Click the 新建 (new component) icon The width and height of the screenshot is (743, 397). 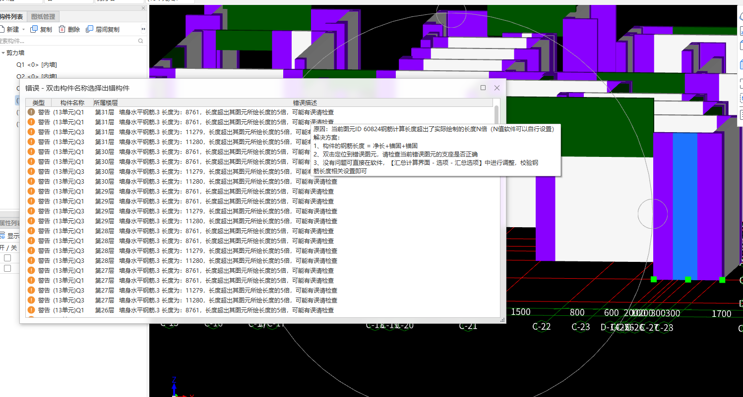point(1,29)
